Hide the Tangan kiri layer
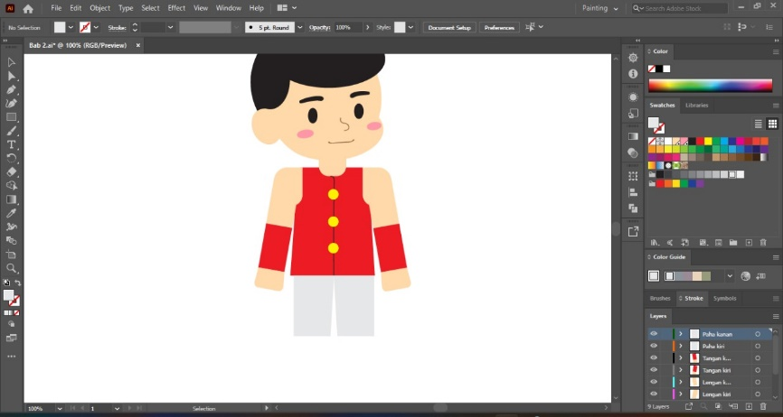The image size is (783, 417). pyautogui.click(x=654, y=370)
